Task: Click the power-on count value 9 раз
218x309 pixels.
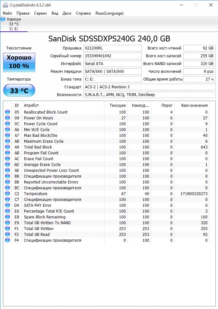Action: (200, 71)
